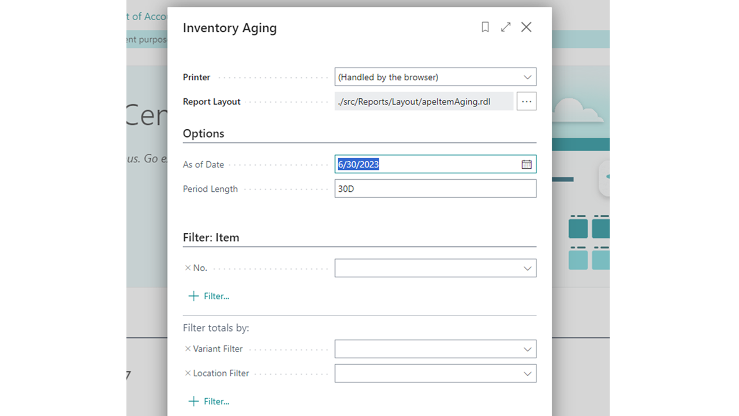Screen dimensions: 739x416
Task: Remove the Location Filter with X icon
Action: click(188, 373)
